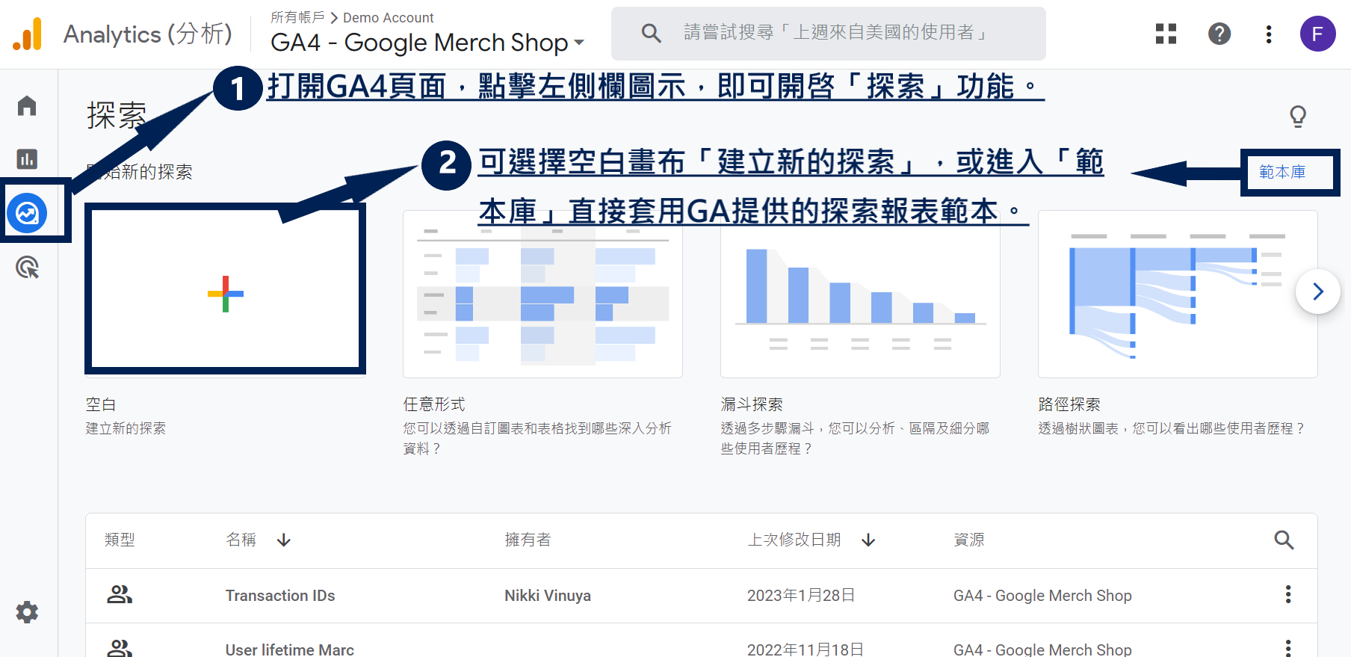This screenshot has height=657, width=1351.
Task: Open the 範本庫 template gallery link
Action: pos(1282,172)
